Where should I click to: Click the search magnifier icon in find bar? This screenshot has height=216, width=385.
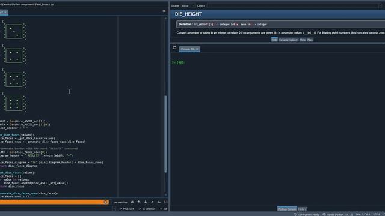[132, 202]
